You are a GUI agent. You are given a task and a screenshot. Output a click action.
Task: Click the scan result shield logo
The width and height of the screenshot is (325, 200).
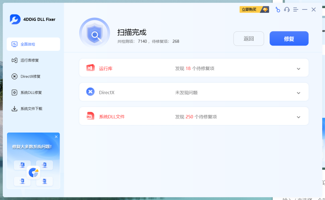[x=95, y=32]
